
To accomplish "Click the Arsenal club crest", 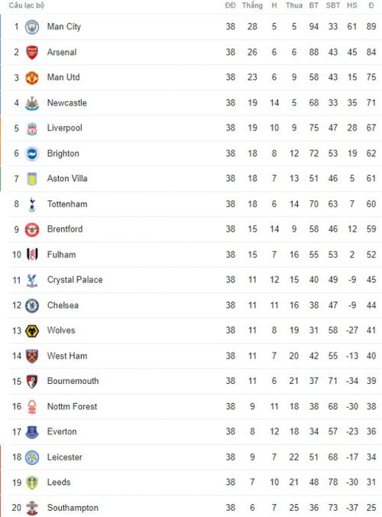I will (x=32, y=53).
